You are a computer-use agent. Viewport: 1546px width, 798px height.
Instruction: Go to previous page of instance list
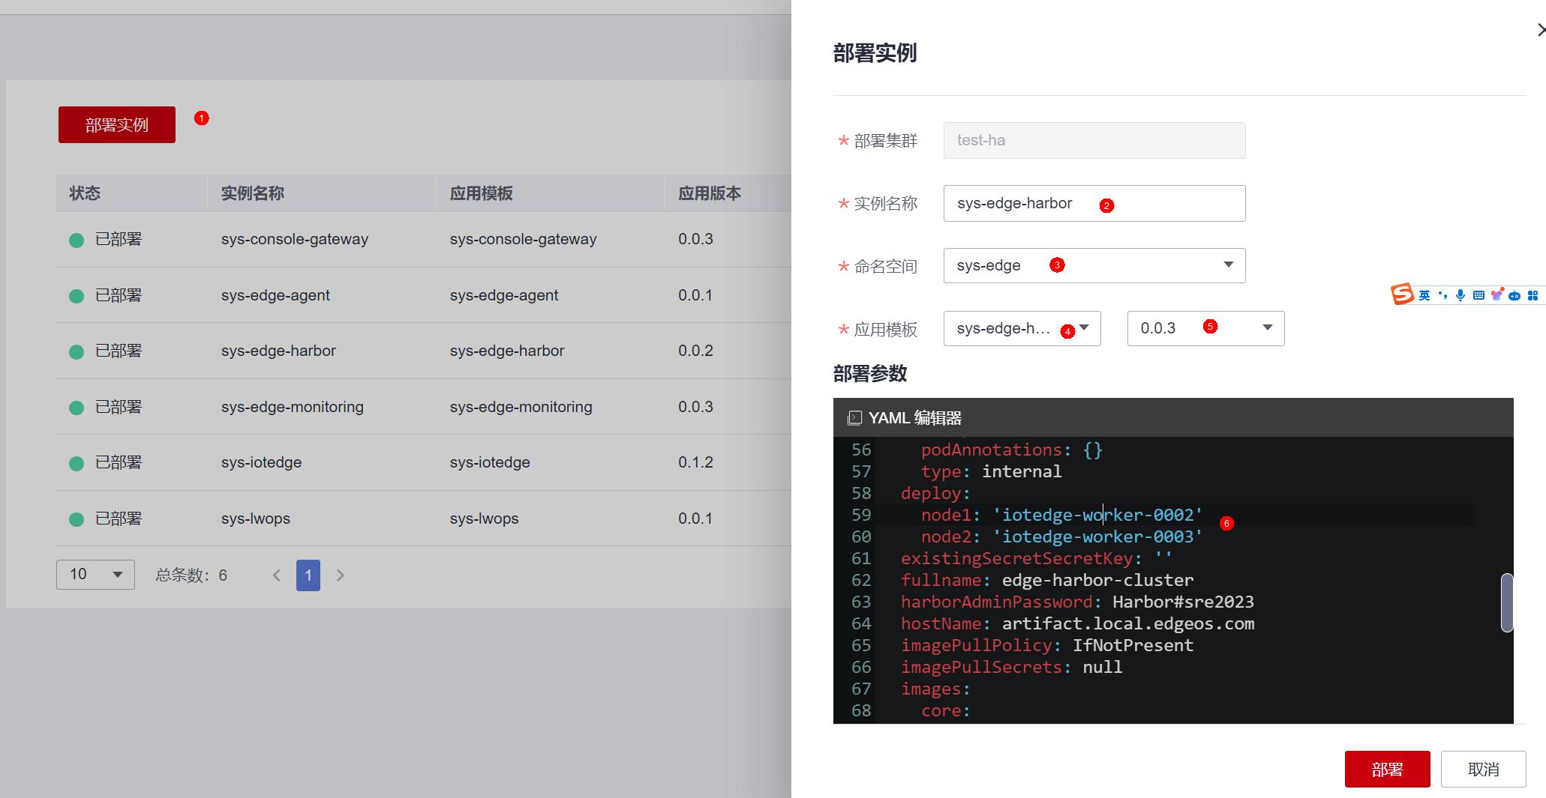pyautogui.click(x=277, y=575)
